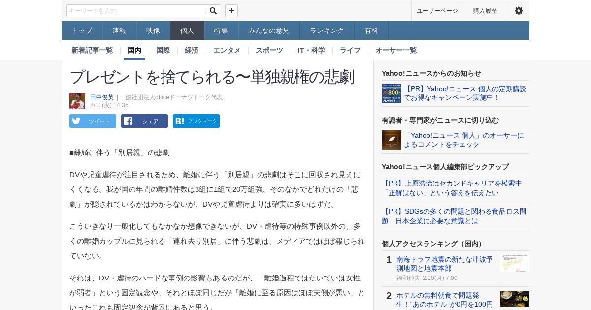Click the 南海トラフ地震 ranking map thumbnail
The width and height of the screenshot is (591, 310).
(x=515, y=263)
